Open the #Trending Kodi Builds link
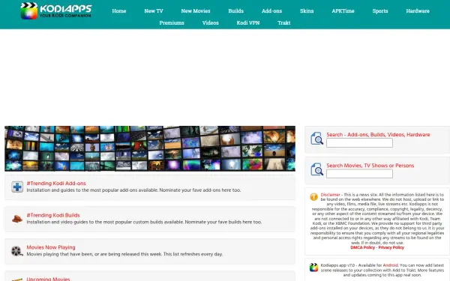Screen dimensions: 450x281 coord(53,215)
